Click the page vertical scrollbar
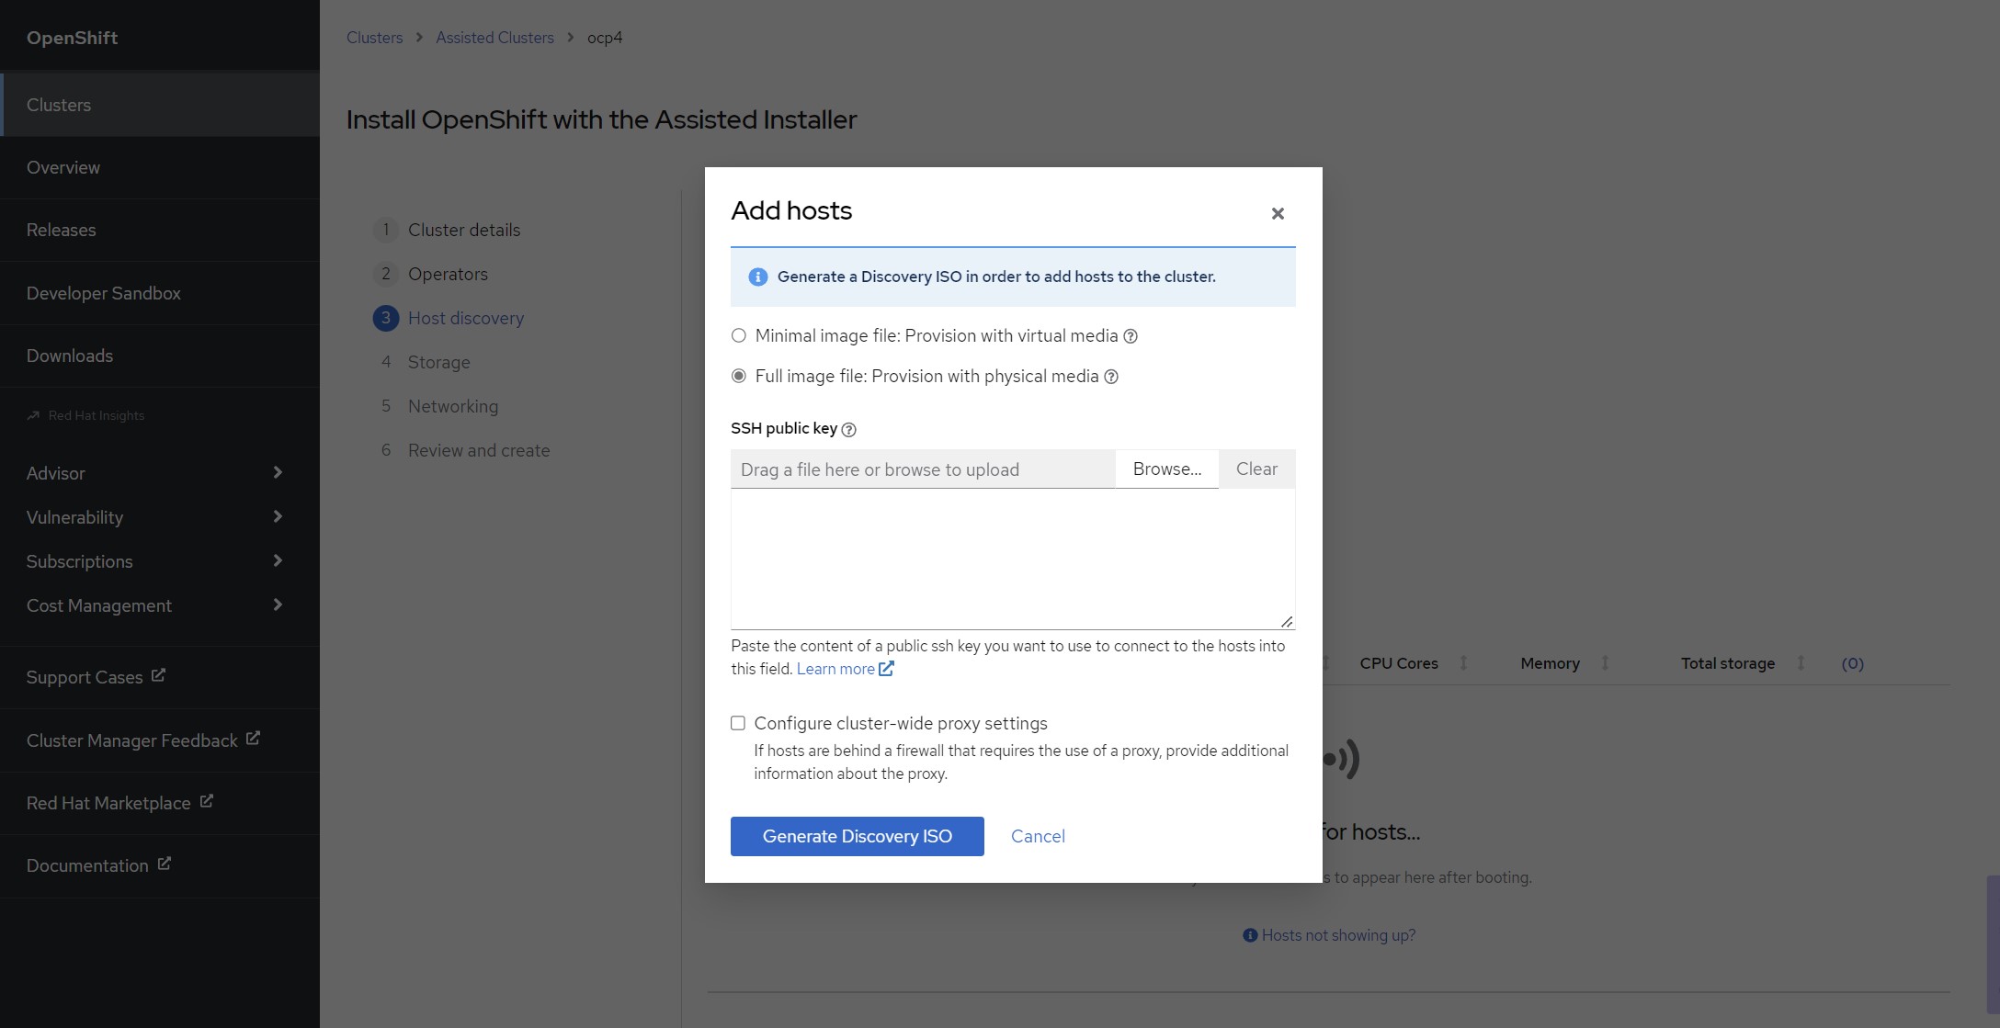Image resolution: width=2000 pixels, height=1028 pixels. 1993,946
